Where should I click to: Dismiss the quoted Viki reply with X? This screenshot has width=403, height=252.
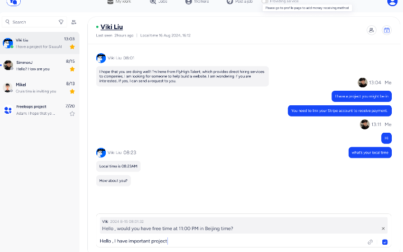(x=383, y=228)
